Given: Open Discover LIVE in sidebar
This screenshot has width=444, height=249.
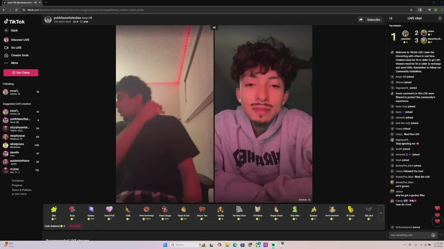Looking at the screenshot, I should tap(17, 40).
